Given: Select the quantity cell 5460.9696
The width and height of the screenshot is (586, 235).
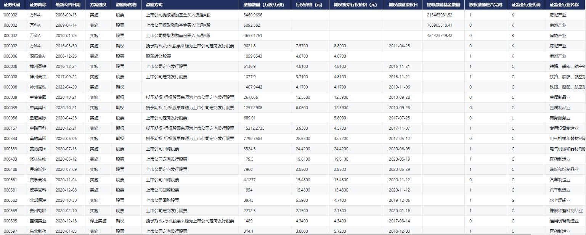Looking at the screenshot, I should tap(253, 15).
